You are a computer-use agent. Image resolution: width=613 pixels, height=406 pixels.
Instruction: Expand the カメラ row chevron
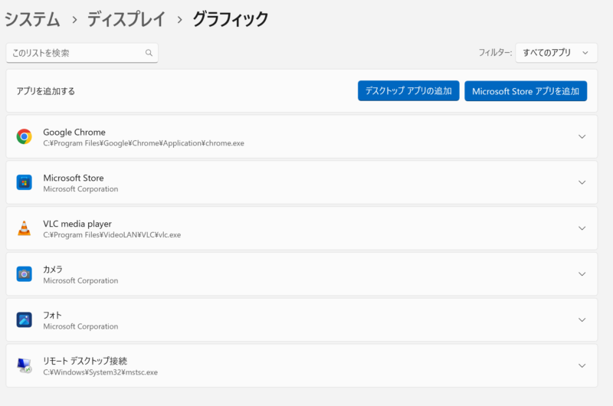tap(582, 274)
